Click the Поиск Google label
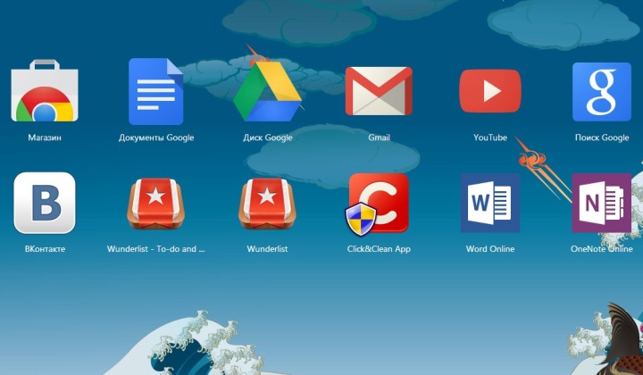643x375 pixels. click(x=602, y=137)
